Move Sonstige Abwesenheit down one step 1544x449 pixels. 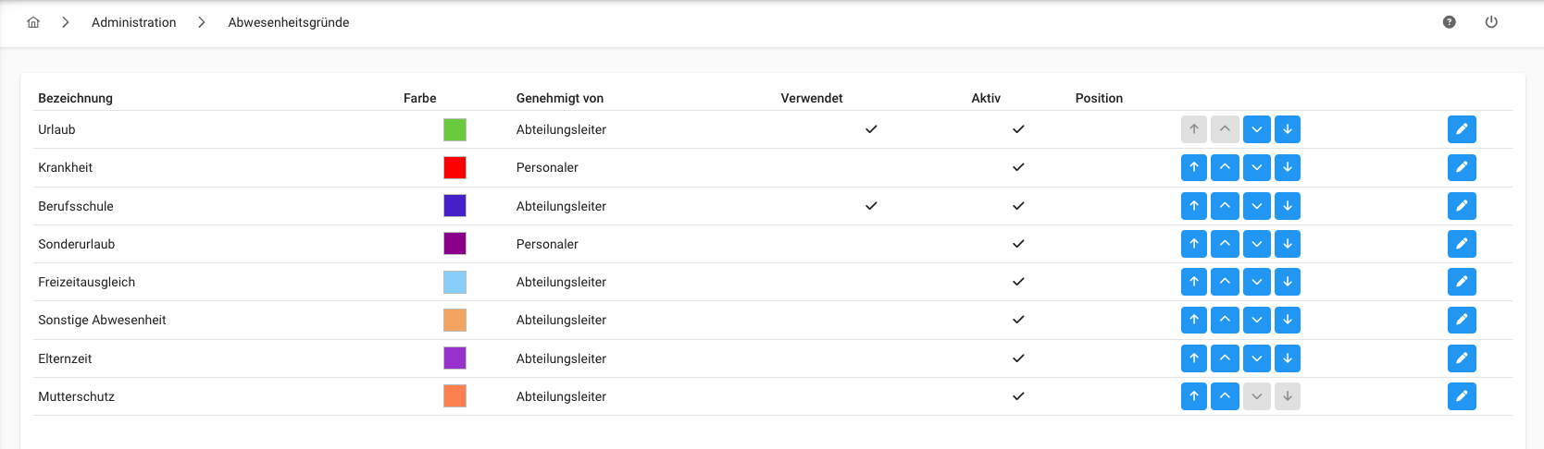click(1256, 320)
